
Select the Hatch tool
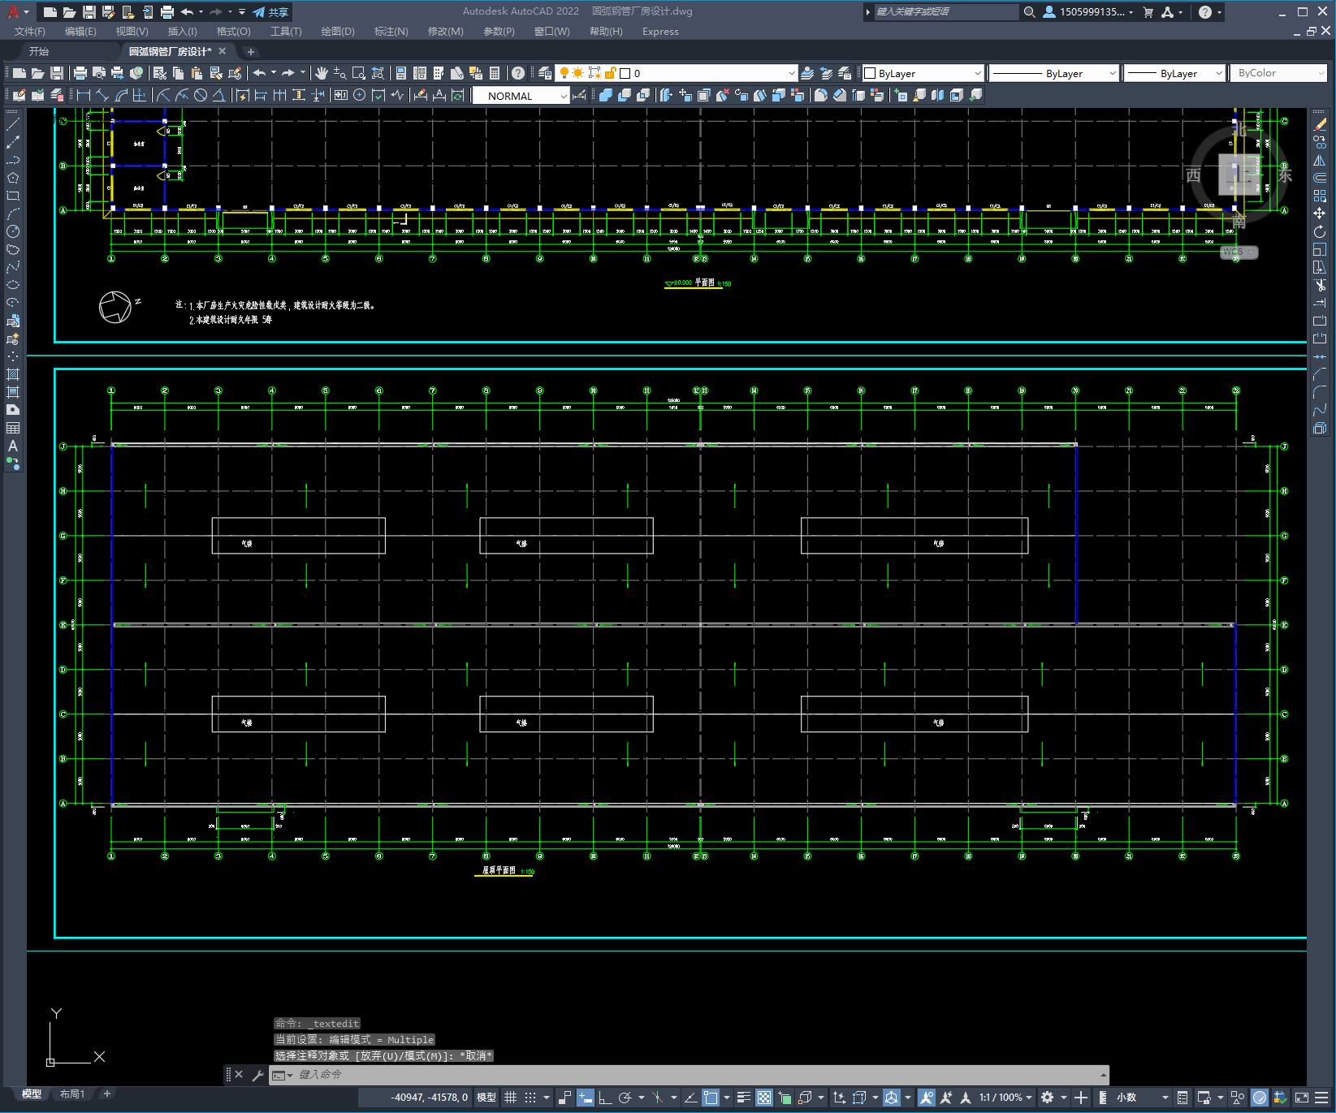pos(13,374)
